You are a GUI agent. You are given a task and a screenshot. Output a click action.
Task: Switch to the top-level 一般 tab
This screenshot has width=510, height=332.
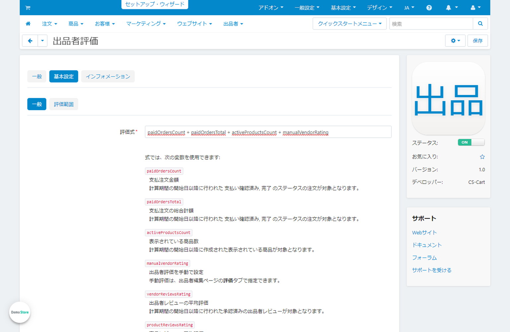tap(37, 76)
